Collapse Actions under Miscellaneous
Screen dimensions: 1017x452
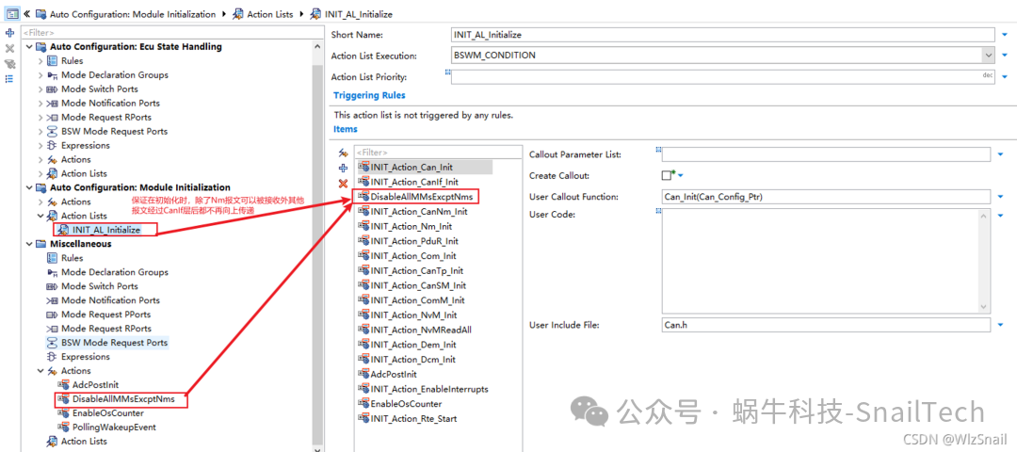click(x=40, y=371)
